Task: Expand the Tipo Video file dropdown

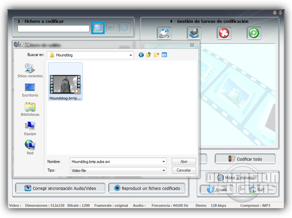Action: (x=164, y=171)
